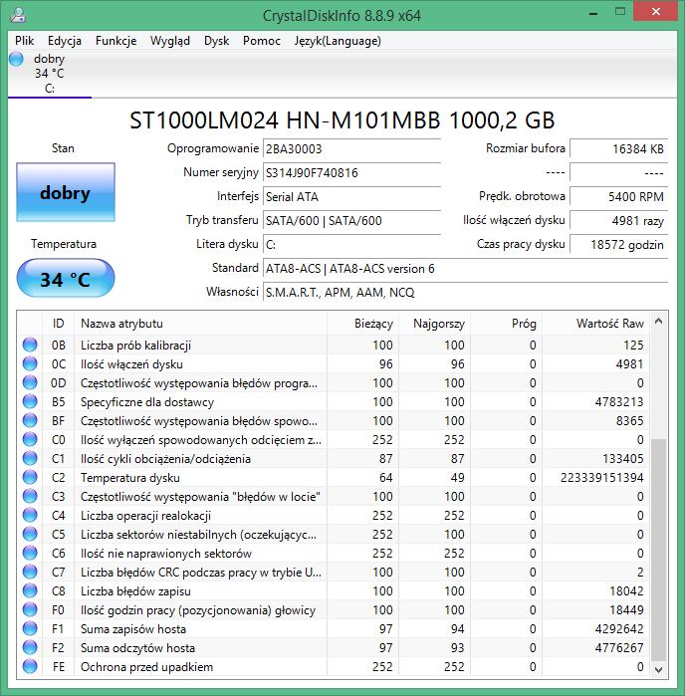Click the transfer mode field SATA/600 | SATA/600
Viewport: 685px width, 696px height.
point(351,221)
